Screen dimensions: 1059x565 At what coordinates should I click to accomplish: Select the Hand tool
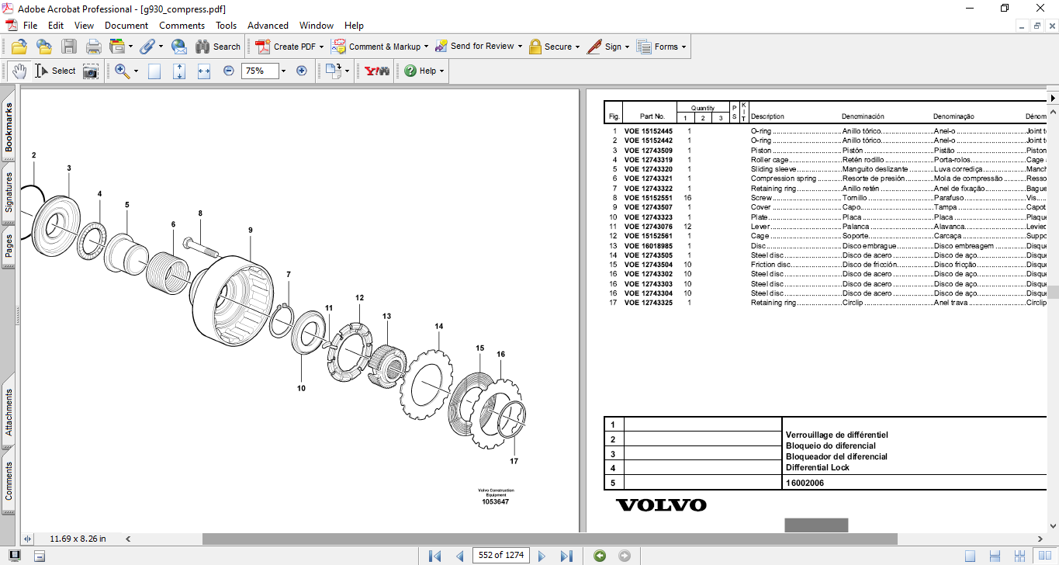pyautogui.click(x=19, y=71)
